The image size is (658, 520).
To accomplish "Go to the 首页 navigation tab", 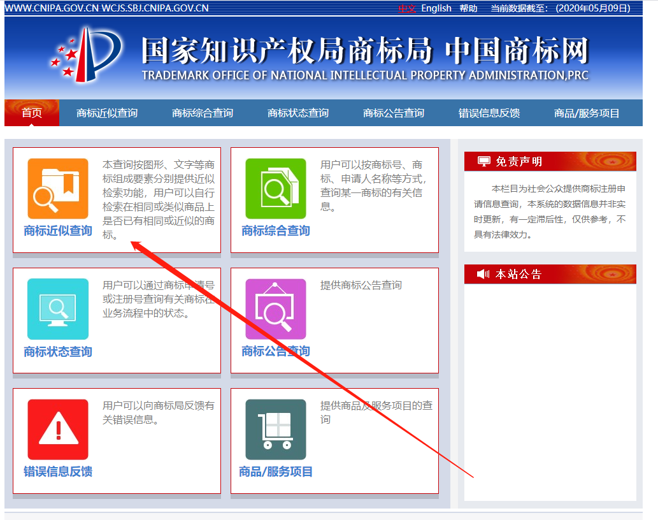I will coord(32,113).
